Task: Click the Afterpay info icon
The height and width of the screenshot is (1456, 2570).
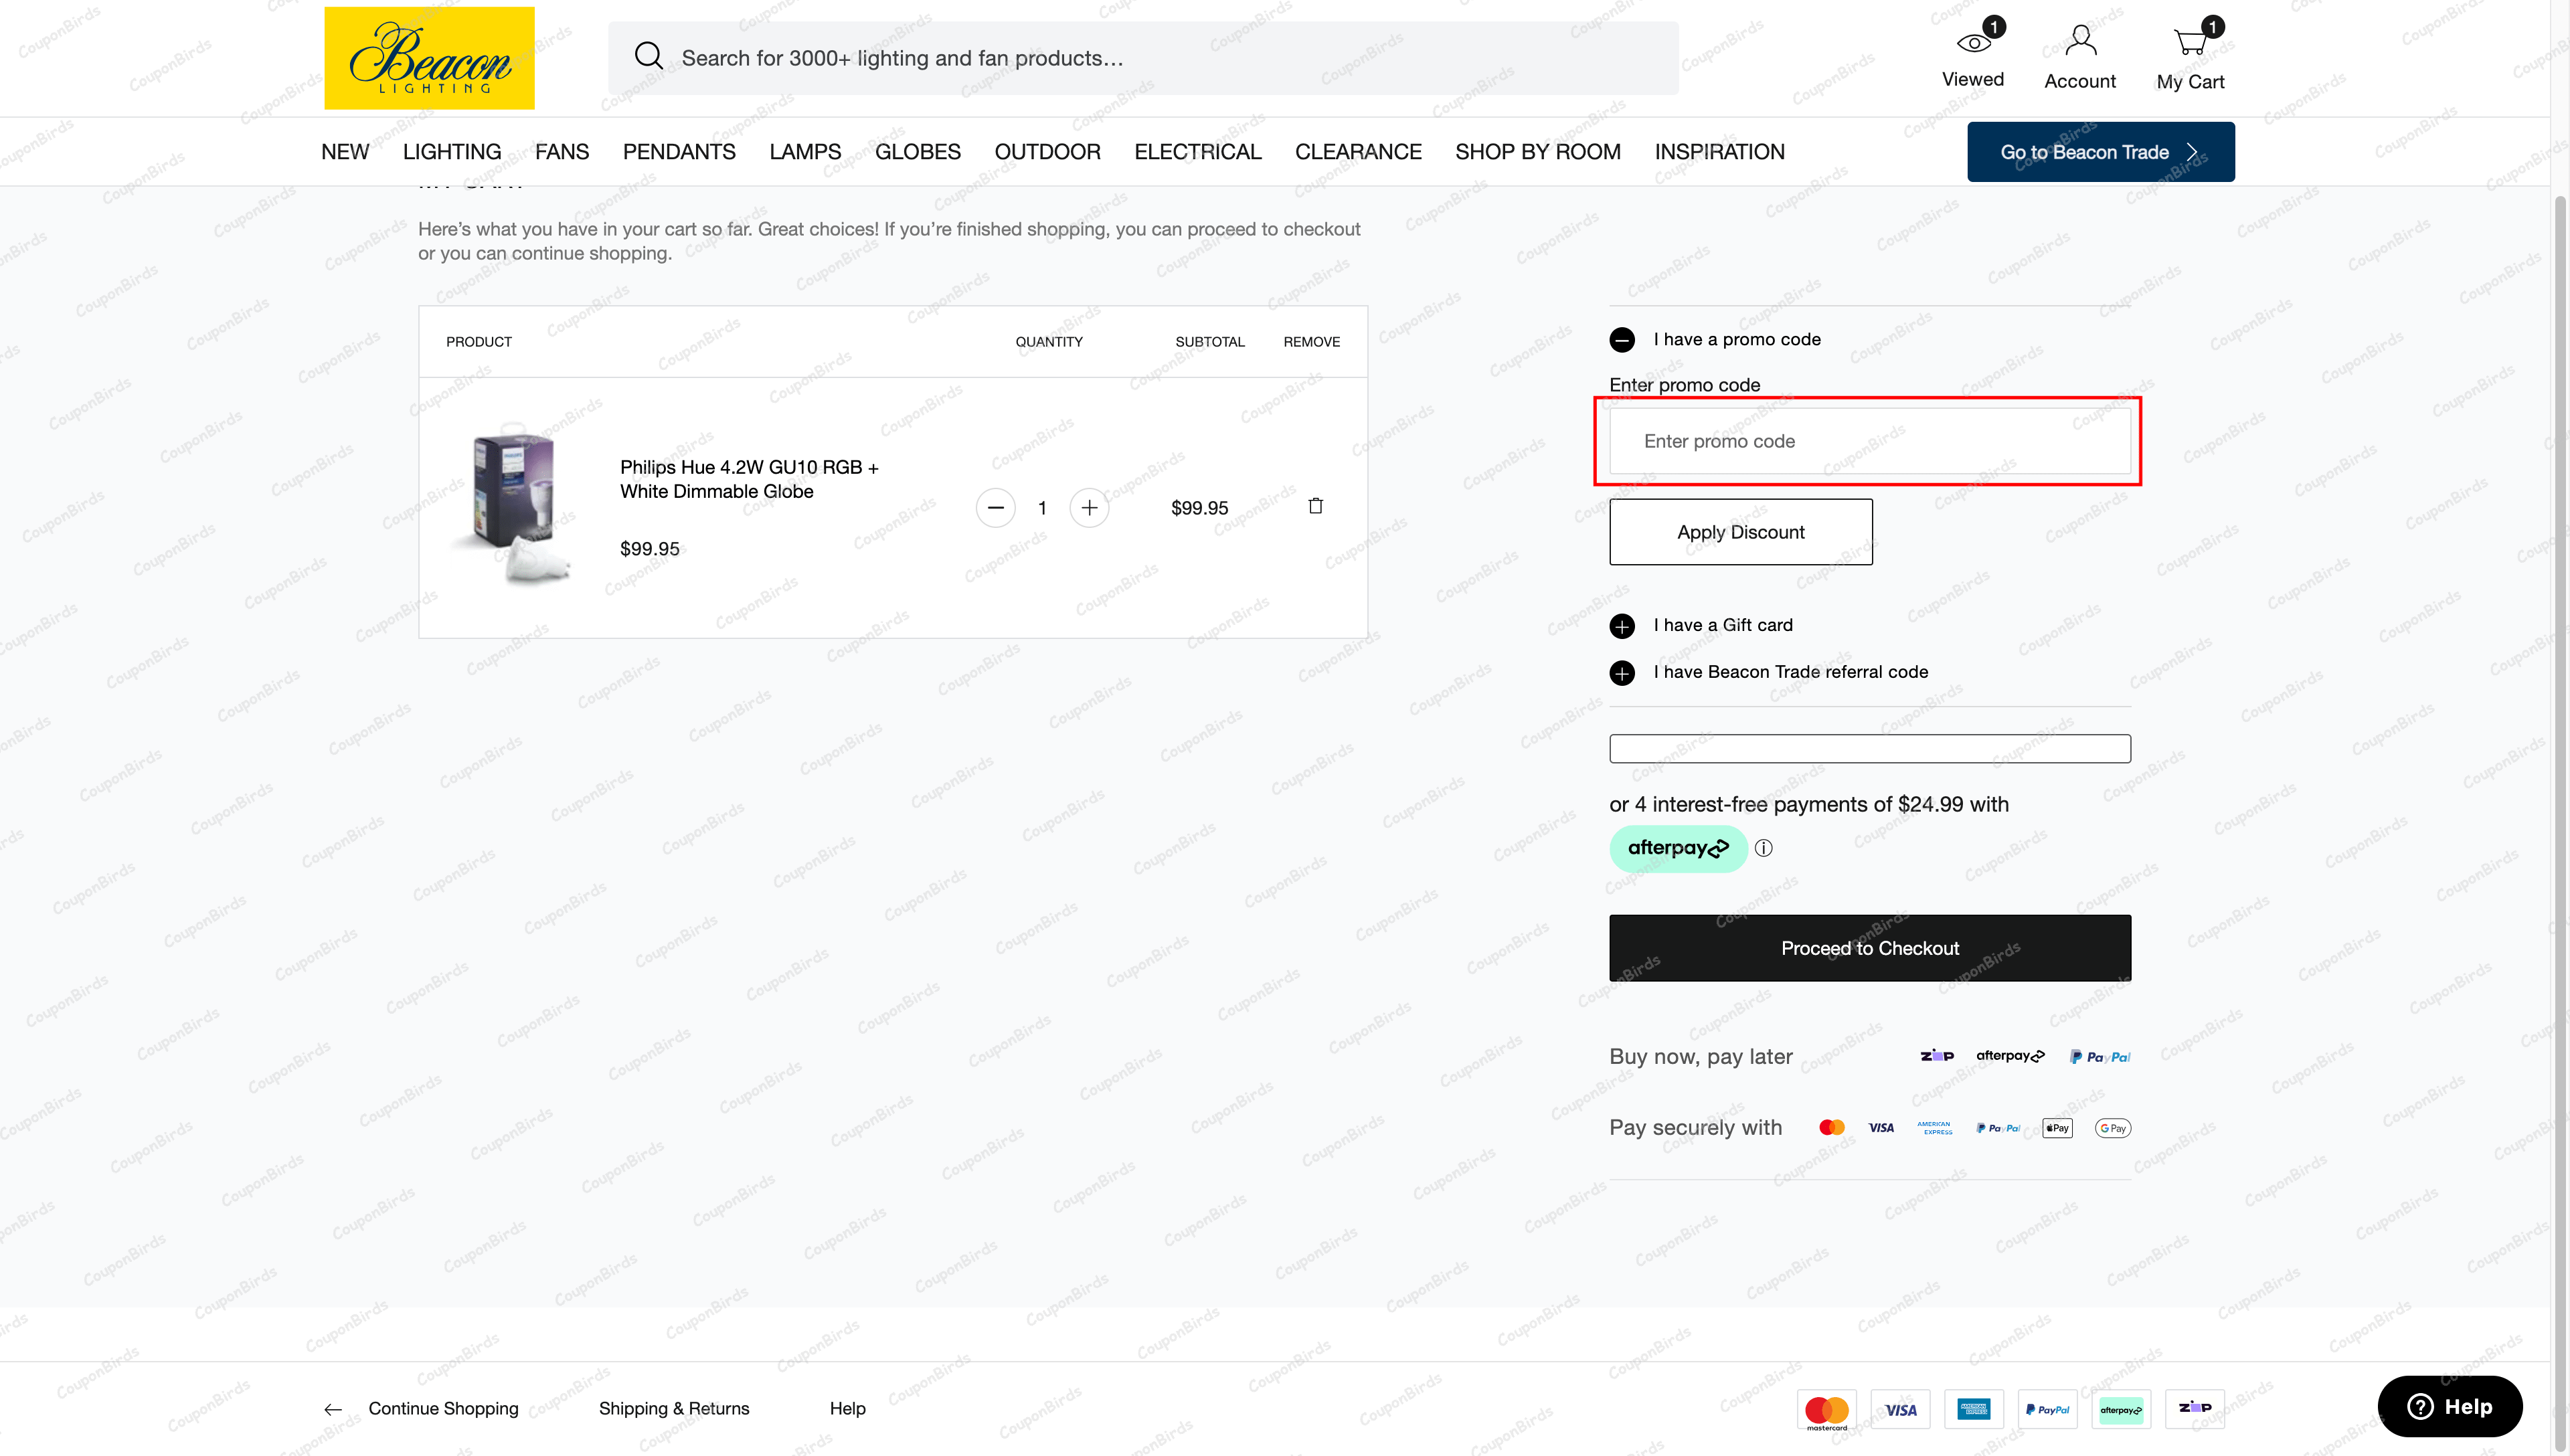Action: [1764, 849]
